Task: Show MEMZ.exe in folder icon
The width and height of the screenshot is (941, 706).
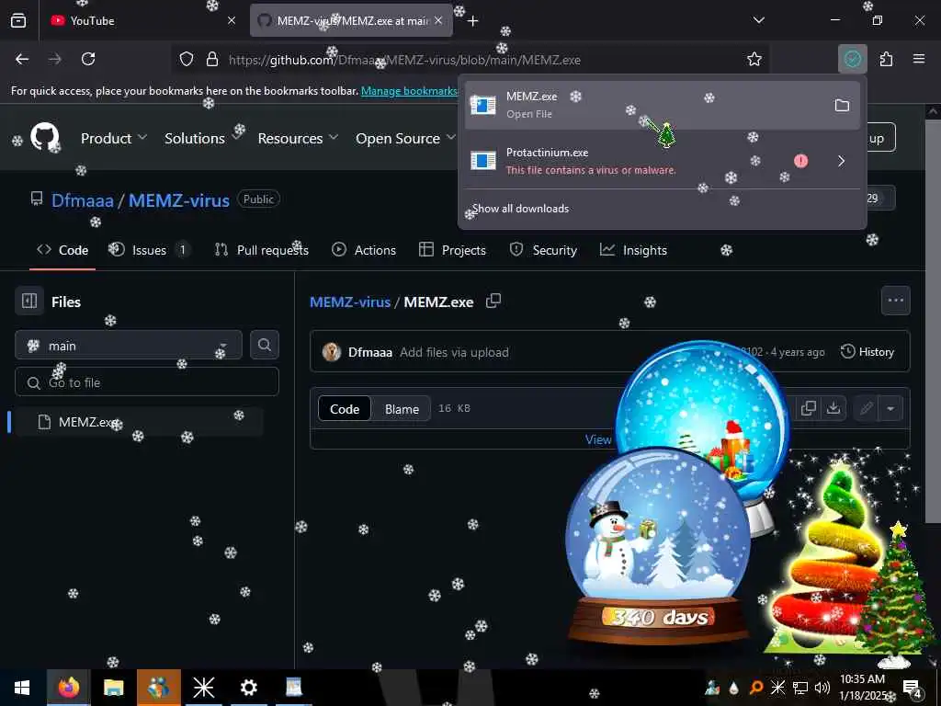Action: tap(842, 106)
